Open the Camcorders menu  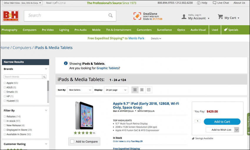coord(144,30)
